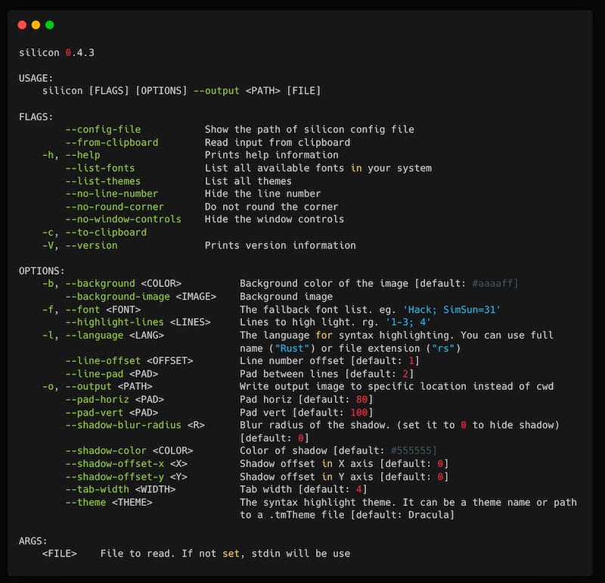Click '--list-themes' flag text

(103, 181)
